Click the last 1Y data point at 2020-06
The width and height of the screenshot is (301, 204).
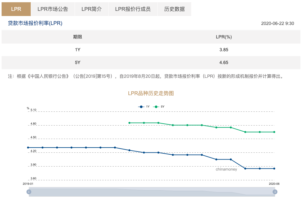pyautogui.click(x=274, y=168)
